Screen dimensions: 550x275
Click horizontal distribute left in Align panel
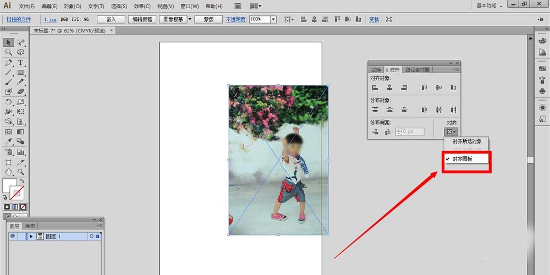(424, 110)
